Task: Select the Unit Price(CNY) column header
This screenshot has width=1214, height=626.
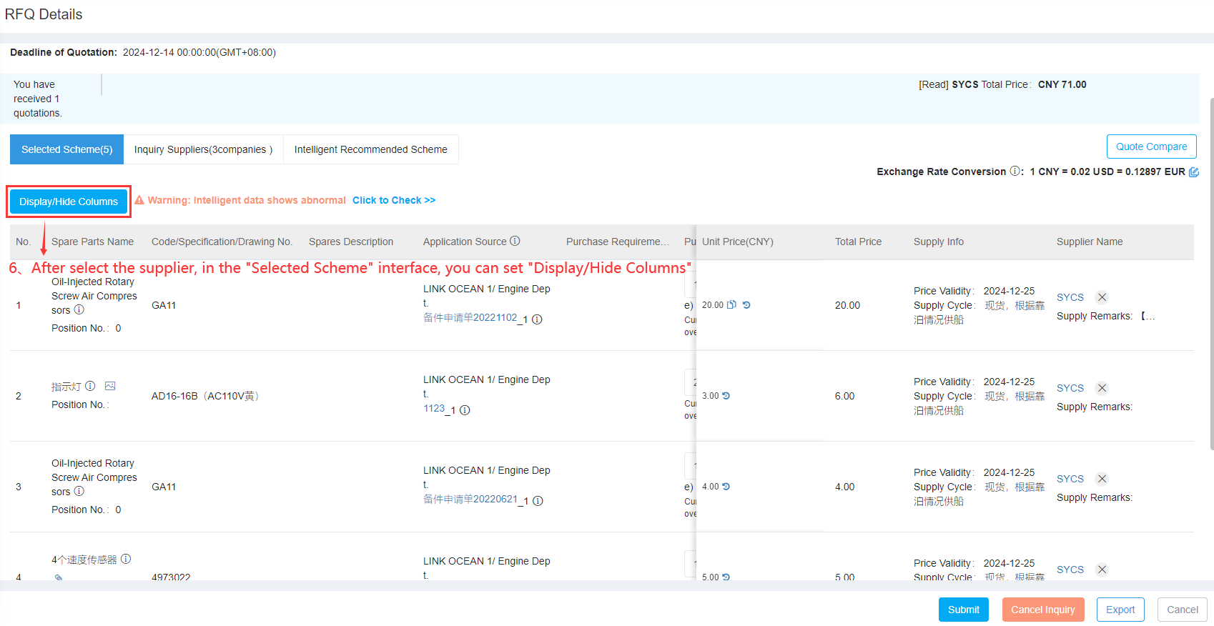Action: click(738, 242)
